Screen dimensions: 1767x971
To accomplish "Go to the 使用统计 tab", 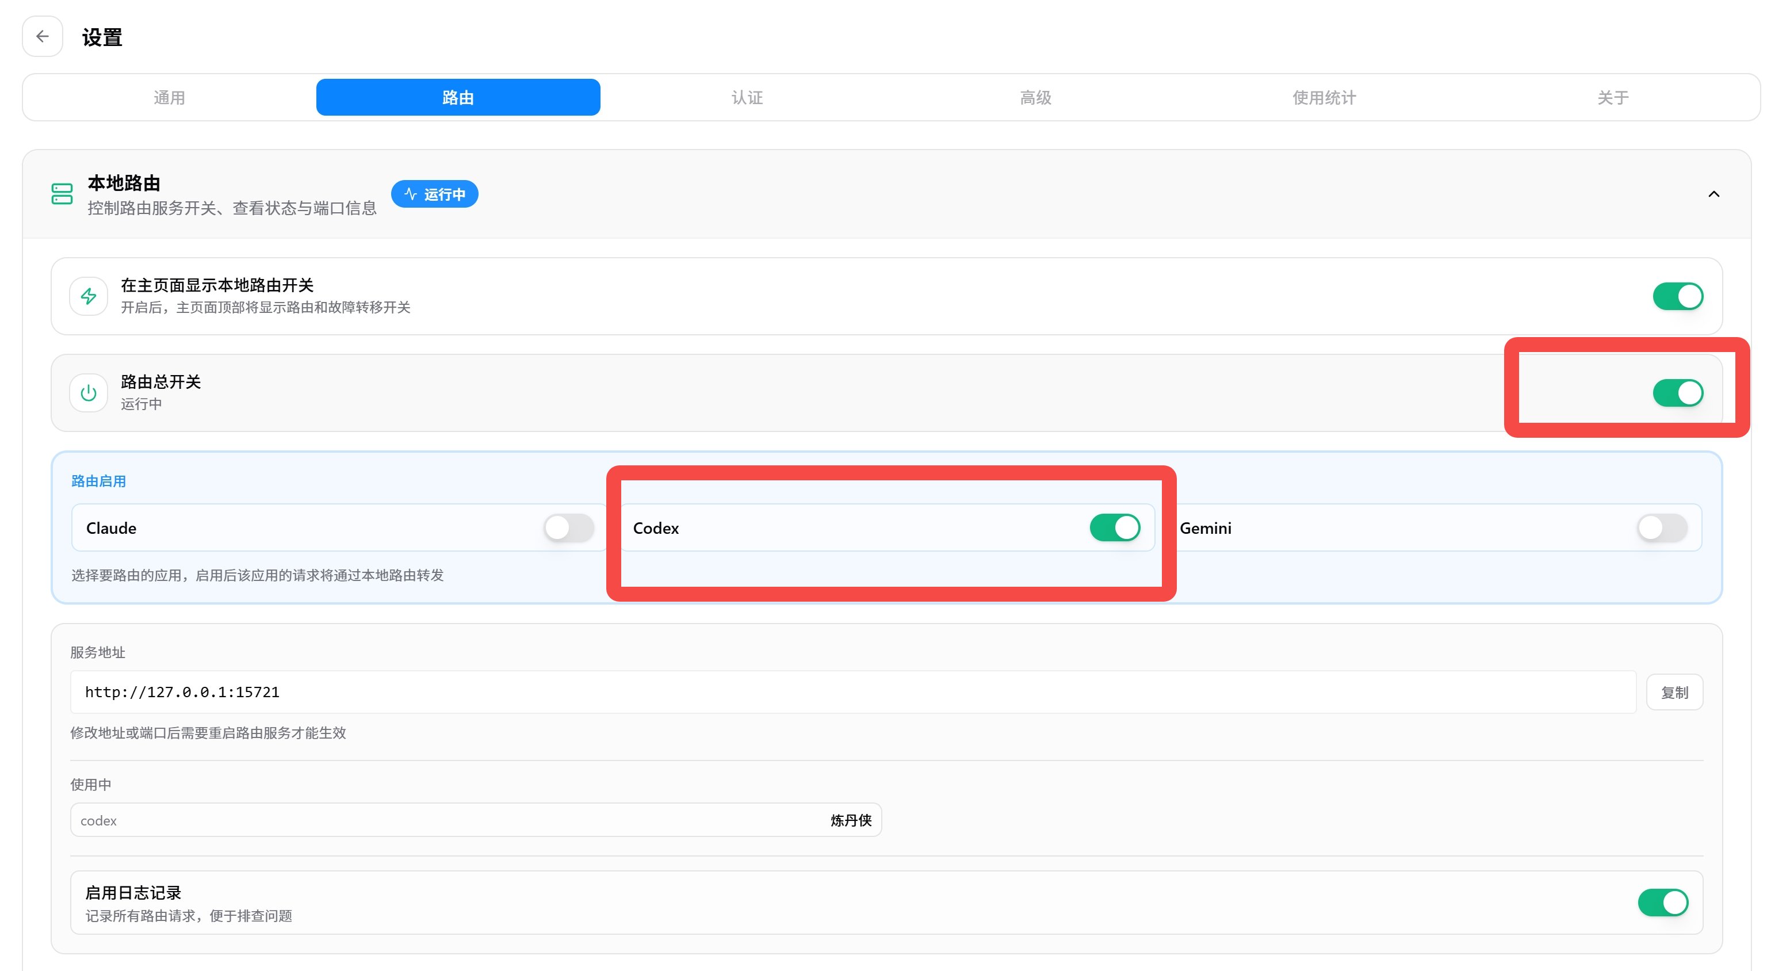I will coord(1325,97).
